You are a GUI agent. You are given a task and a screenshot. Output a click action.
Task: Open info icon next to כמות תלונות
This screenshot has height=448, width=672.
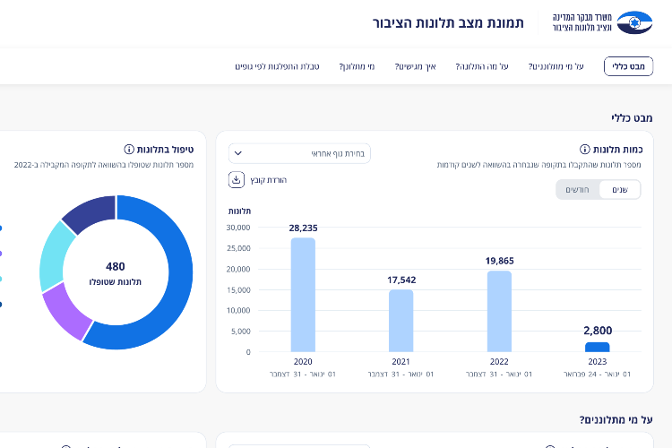pyautogui.click(x=584, y=150)
